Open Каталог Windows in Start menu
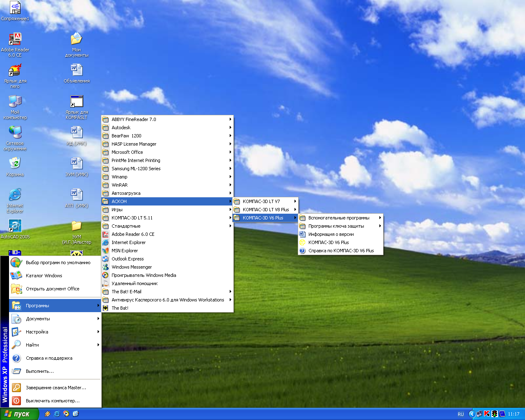Viewport: 525px width, 420px height. tap(55, 276)
